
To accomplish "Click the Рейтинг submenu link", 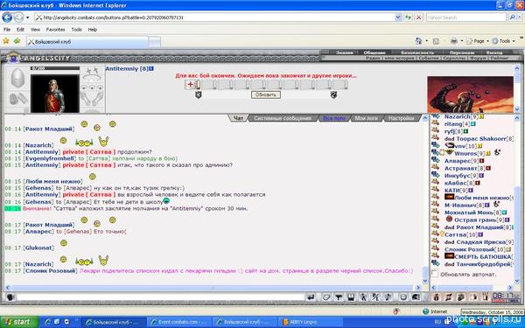I will click(500, 58).
